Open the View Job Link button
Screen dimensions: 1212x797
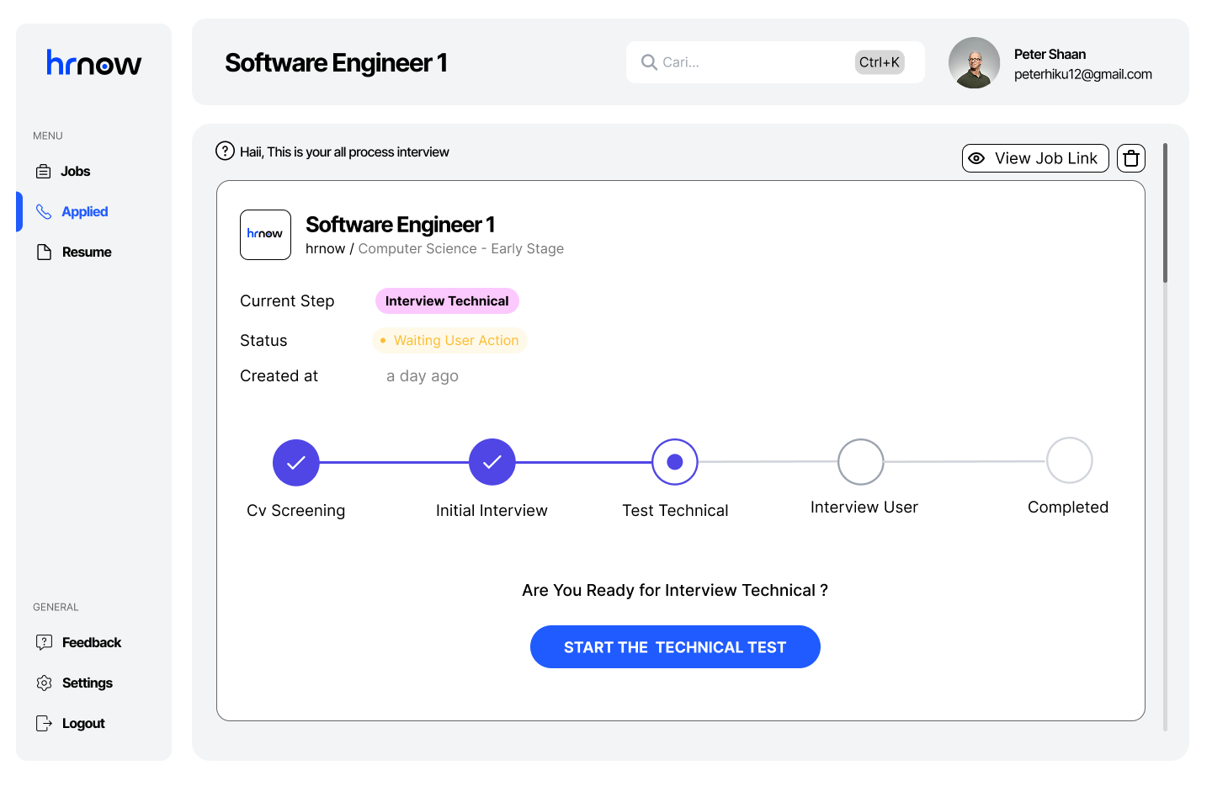pyautogui.click(x=1035, y=158)
